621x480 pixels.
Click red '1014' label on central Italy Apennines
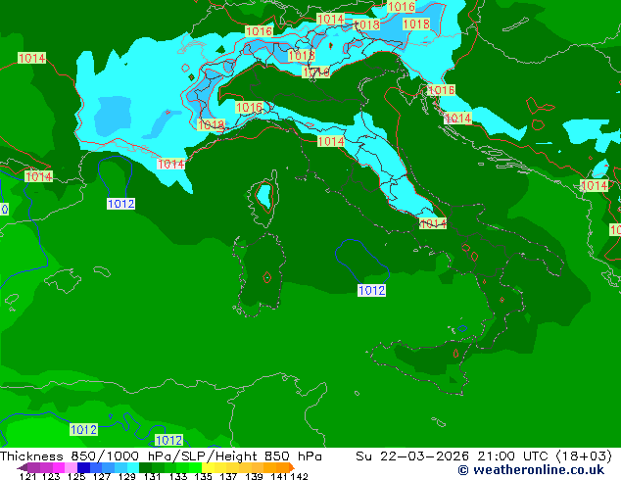tap(331, 141)
